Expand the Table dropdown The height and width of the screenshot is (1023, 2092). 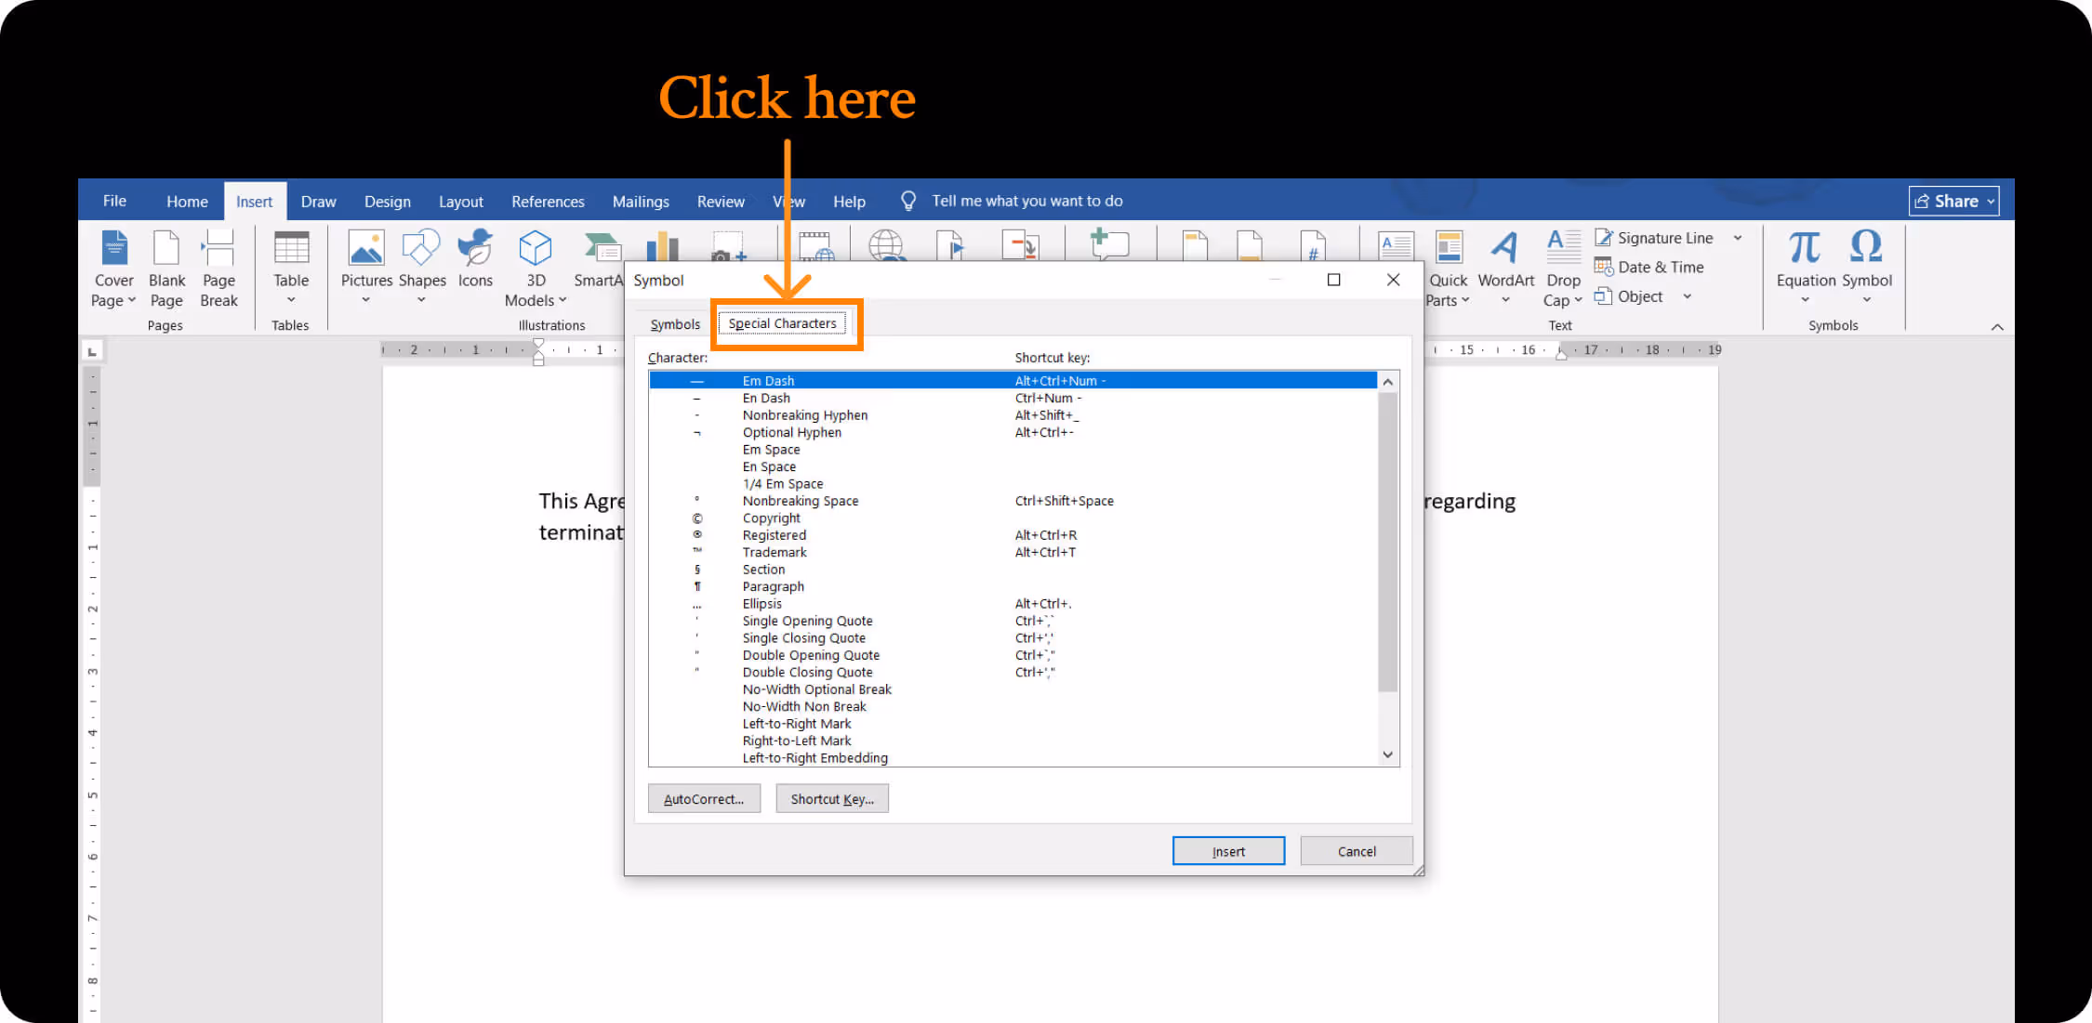291,300
